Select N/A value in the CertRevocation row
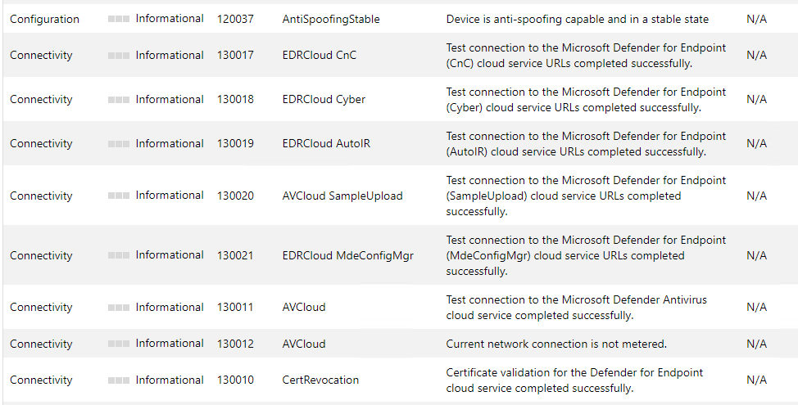The width and height of the screenshot is (798, 405). pos(757,380)
